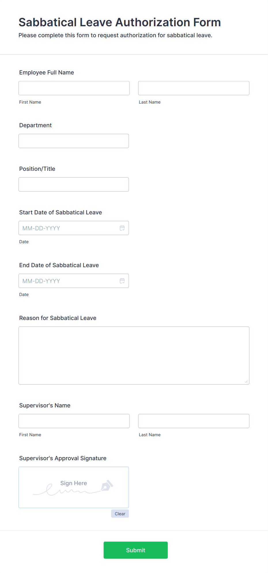Focus the employee First Name field

pos(74,88)
